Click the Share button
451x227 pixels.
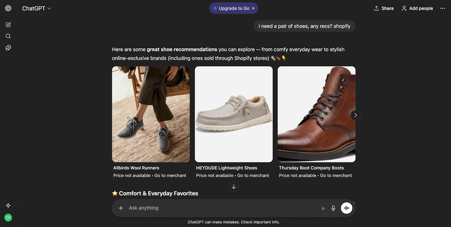[x=384, y=8]
